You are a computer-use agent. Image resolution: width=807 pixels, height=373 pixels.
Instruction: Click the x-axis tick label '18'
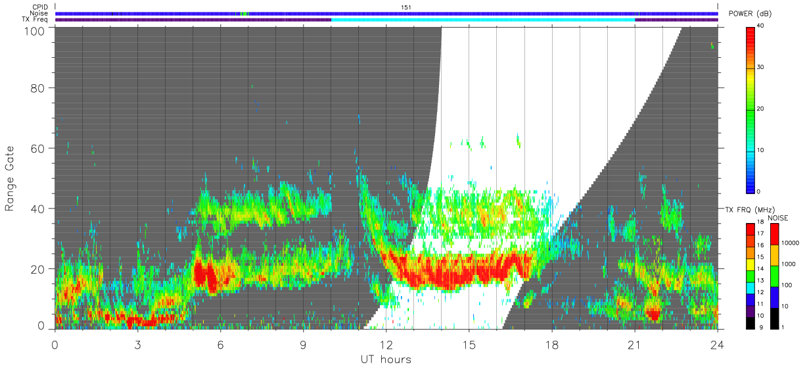[552, 344]
